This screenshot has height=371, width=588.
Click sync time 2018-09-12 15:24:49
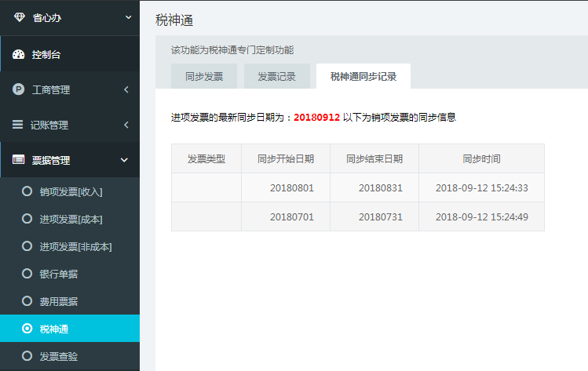[x=482, y=217]
